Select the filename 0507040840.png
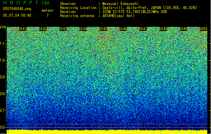This screenshot has width=211, height=134. point(17,9)
